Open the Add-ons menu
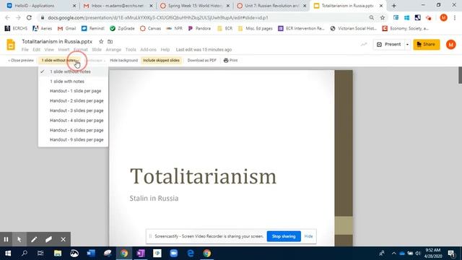Image resolution: width=462 pixels, height=260 pixels. pos(148,50)
